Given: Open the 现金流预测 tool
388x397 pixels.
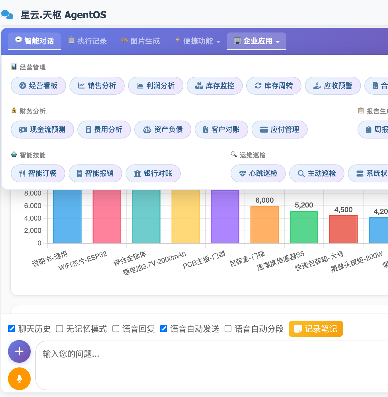Looking at the screenshot, I should tap(42, 129).
